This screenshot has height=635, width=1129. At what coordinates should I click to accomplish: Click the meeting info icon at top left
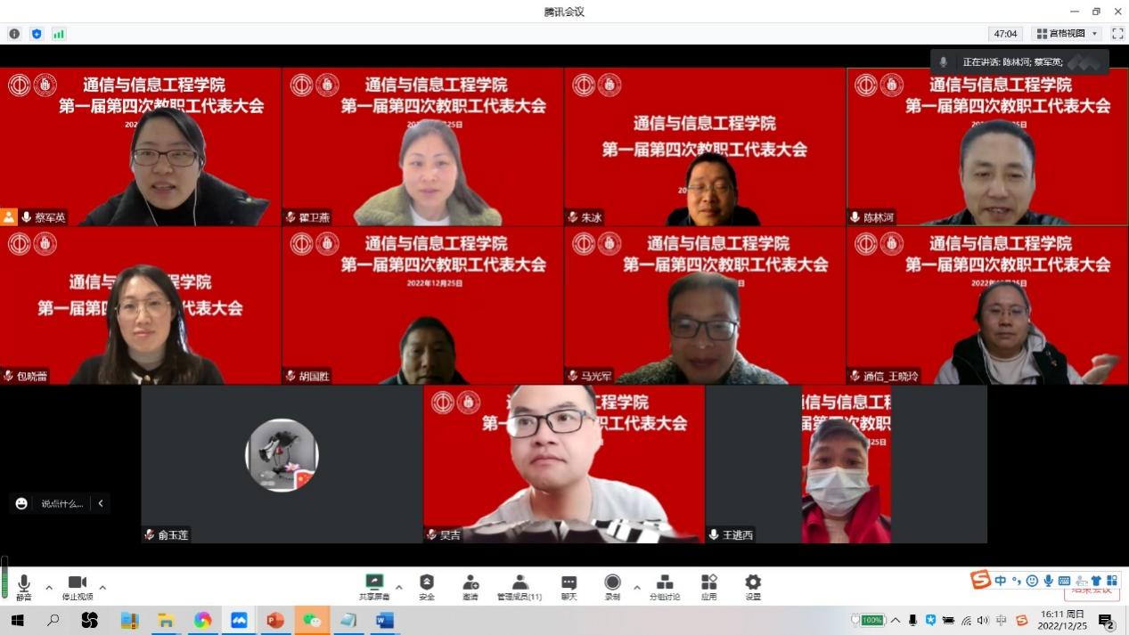point(14,34)
